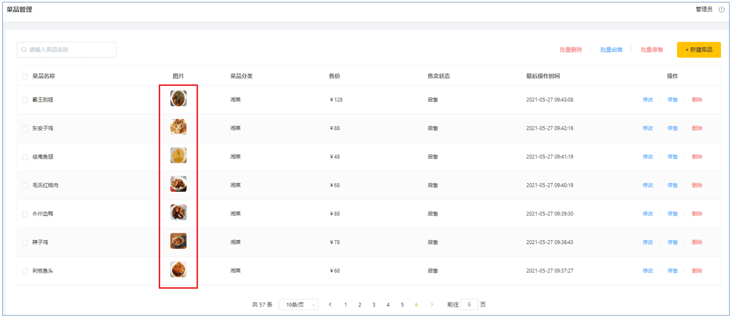Jump to page 1

[345, 305]
